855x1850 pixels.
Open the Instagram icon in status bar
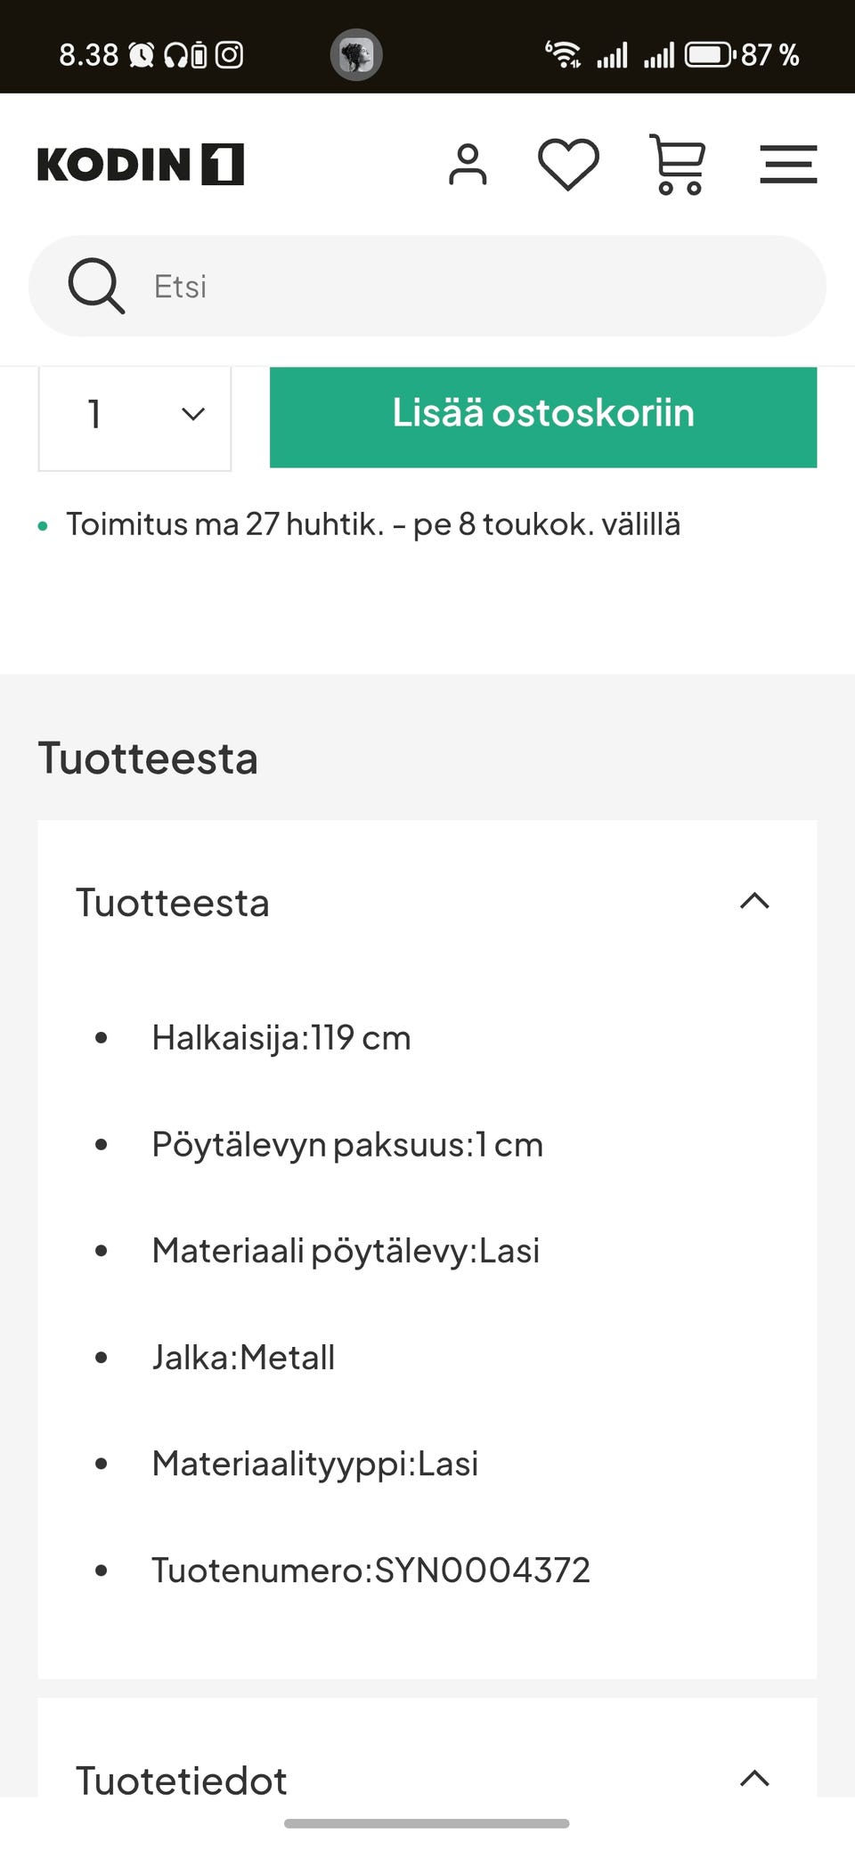tap(231, 54)
